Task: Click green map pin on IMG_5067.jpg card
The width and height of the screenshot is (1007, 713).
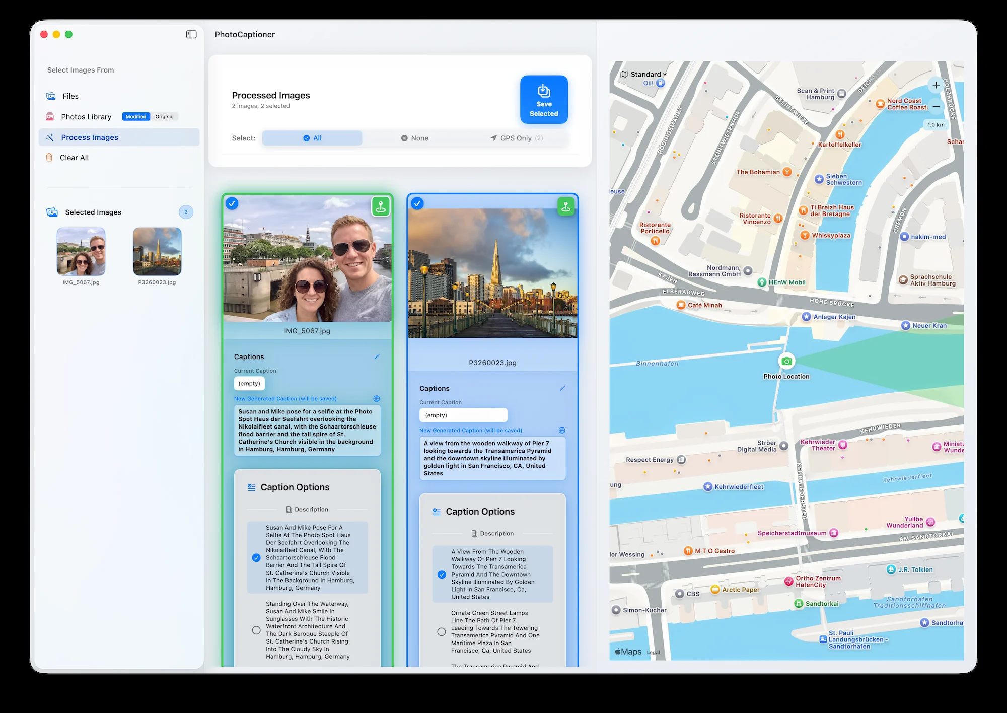Action: tap(381, 206)
